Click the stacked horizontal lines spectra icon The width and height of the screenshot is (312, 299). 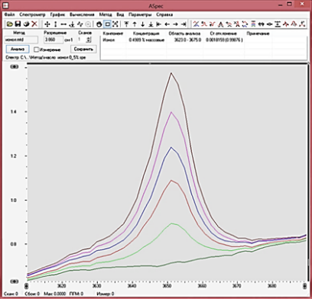pyautogui.click(x=253, y=24)
